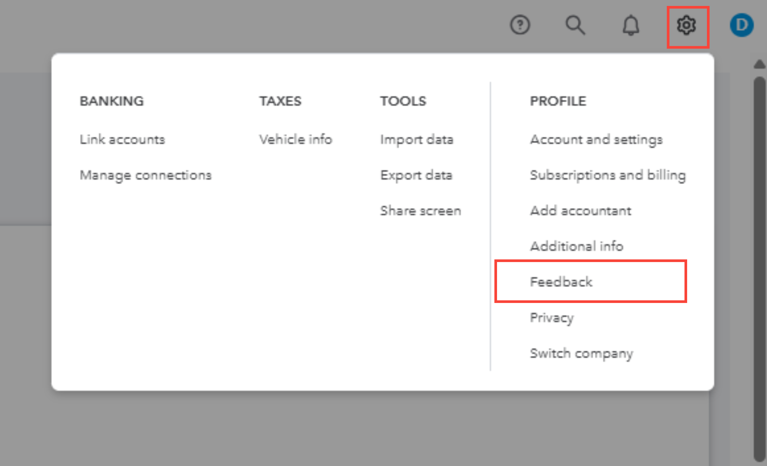This screenshot has height=466, width=767.
Task: Open Manage connections
Action: coord(146,175)
